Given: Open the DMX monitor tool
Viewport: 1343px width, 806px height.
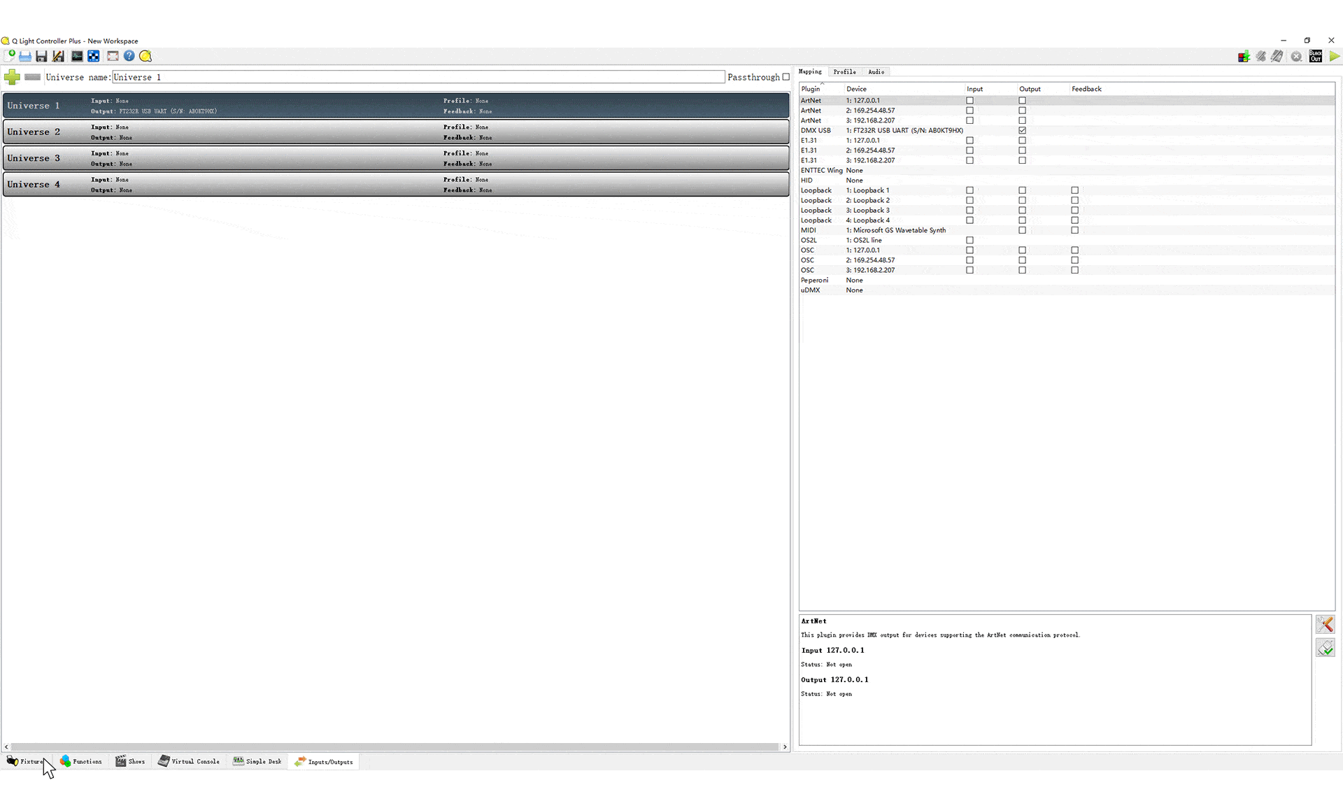Looking at the screenshot, I should 77,56.
